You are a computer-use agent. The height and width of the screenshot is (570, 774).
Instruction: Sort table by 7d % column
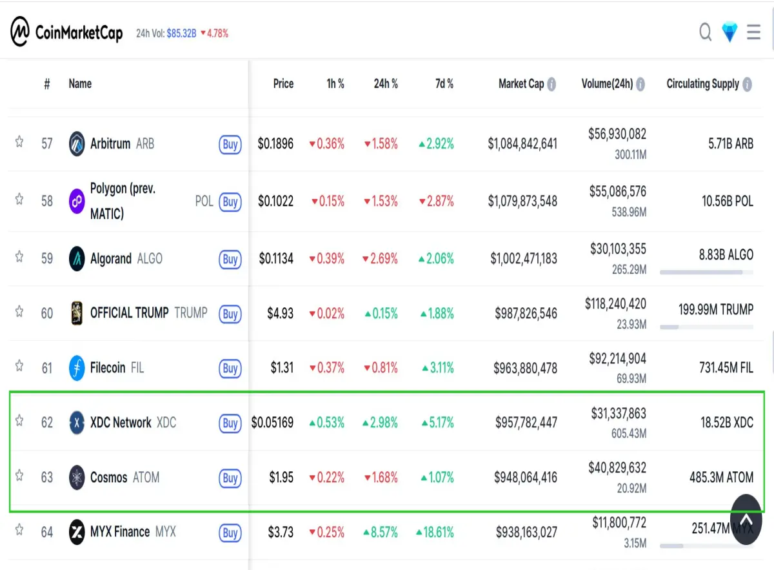tap(444, 84)
